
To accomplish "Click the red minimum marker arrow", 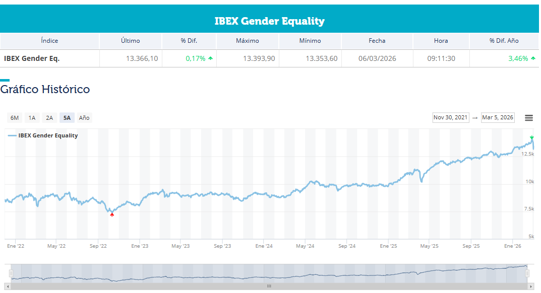I will click(112, 214).
